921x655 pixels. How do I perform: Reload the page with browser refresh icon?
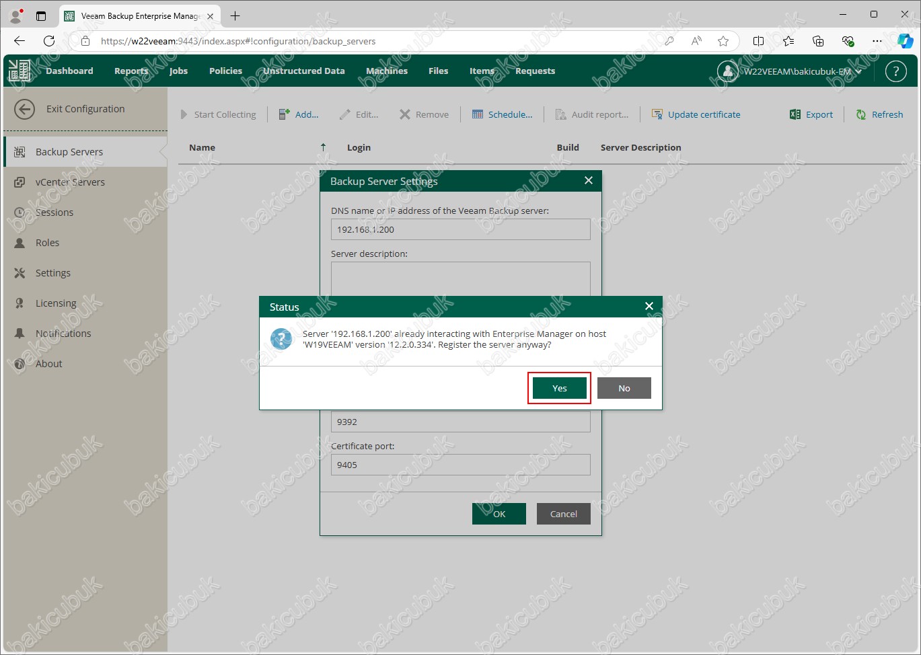coord(49,41)
